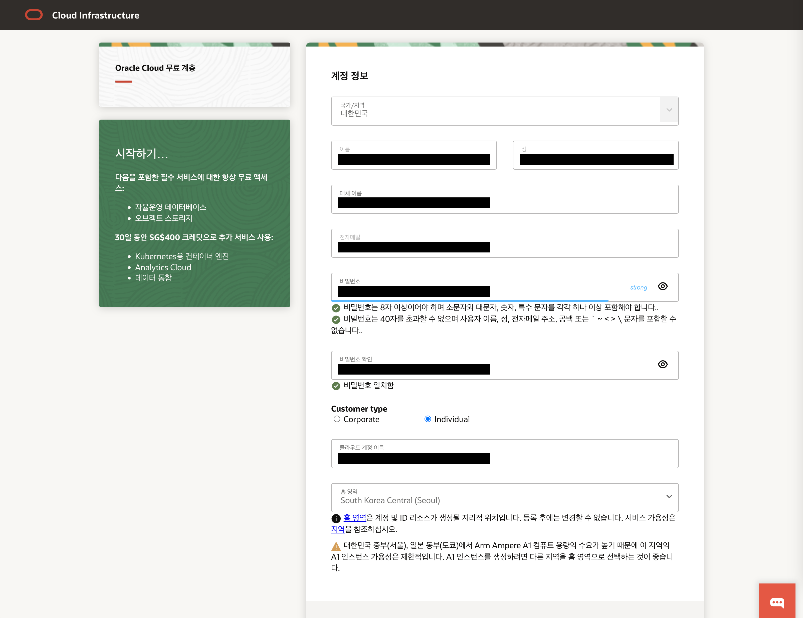Open the 국가/지역 country dropdown
This screenshot has height=618, width=803.
(496, 111)
